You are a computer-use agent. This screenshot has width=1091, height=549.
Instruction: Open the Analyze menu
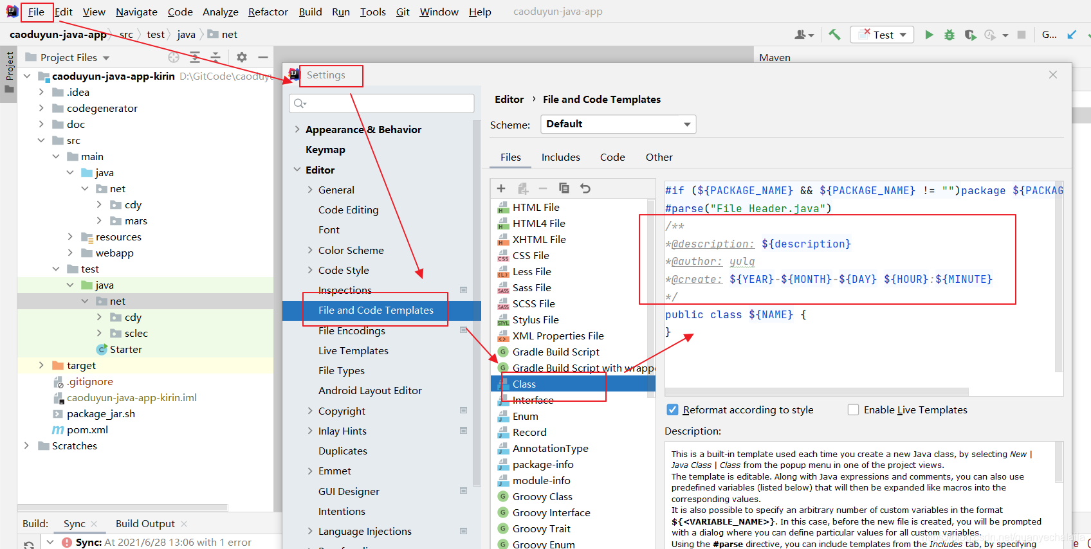click(220, 12)
